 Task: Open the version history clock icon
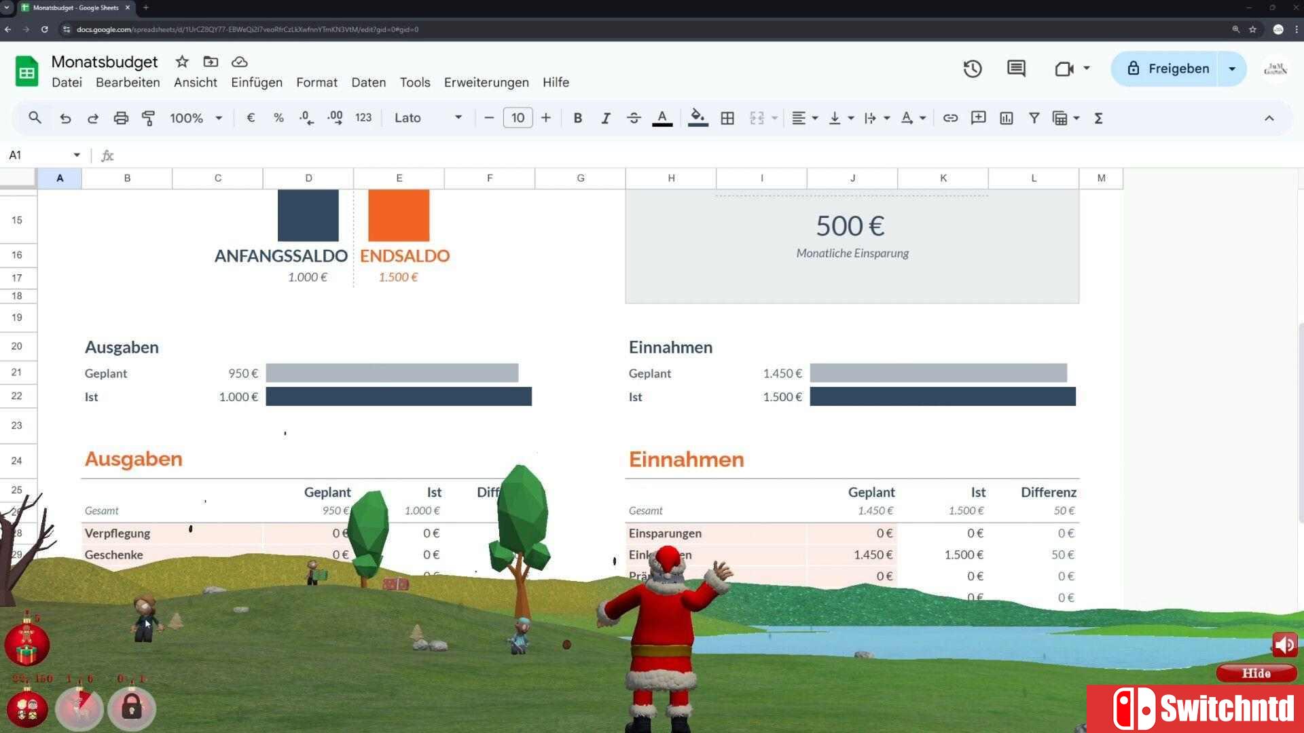[973, 69]
